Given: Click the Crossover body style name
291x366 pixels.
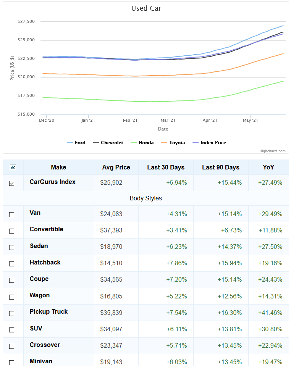Looking at the screenshot, I should [x=45, y=345].
